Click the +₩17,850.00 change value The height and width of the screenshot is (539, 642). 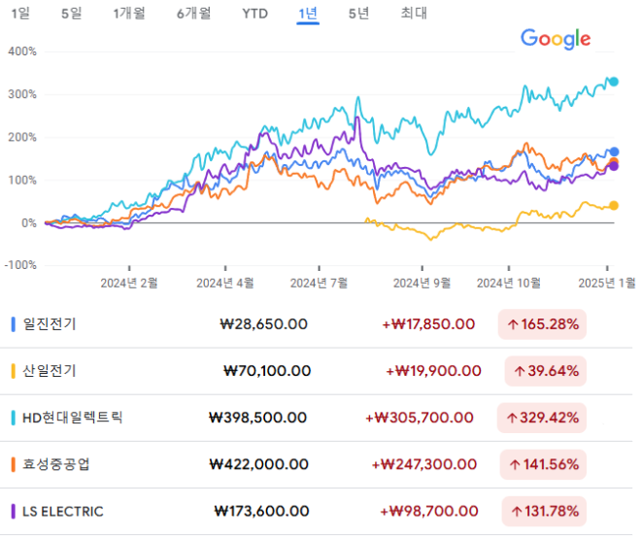tap(428, 324)
